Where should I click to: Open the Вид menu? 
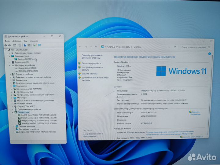click(25, 41)
